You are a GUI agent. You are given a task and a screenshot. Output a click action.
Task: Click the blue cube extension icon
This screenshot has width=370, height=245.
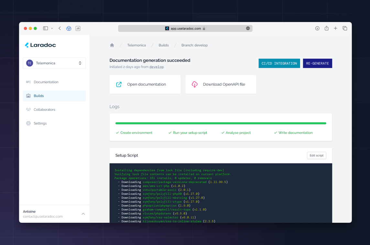69,28
